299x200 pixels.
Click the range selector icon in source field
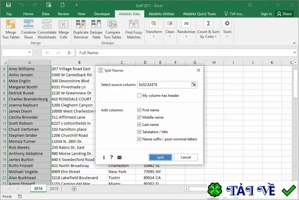tap(194, 85)
